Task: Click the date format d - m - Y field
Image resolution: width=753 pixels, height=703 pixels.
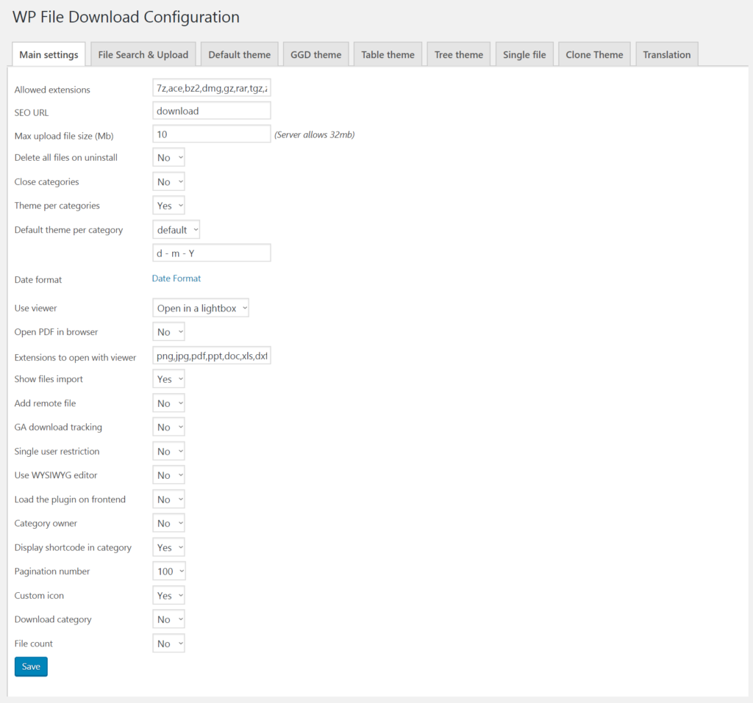Action: [x=211, y=253]
